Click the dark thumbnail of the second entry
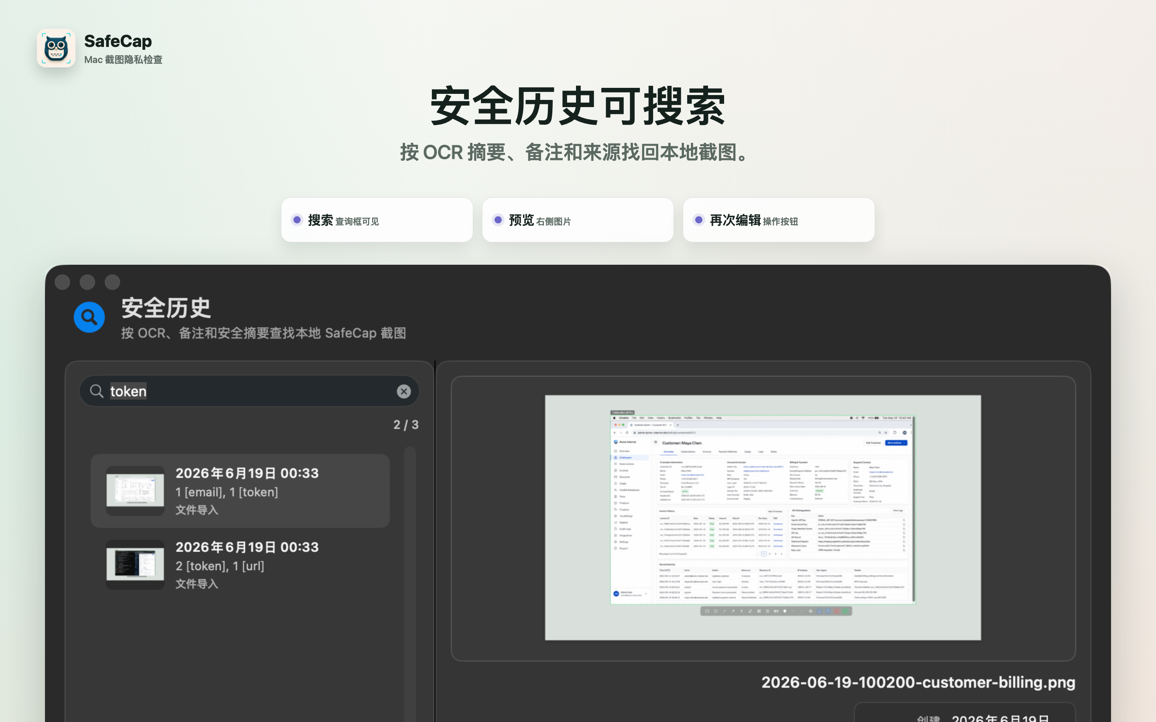1156x722 pixels. [x=135, y=564]
